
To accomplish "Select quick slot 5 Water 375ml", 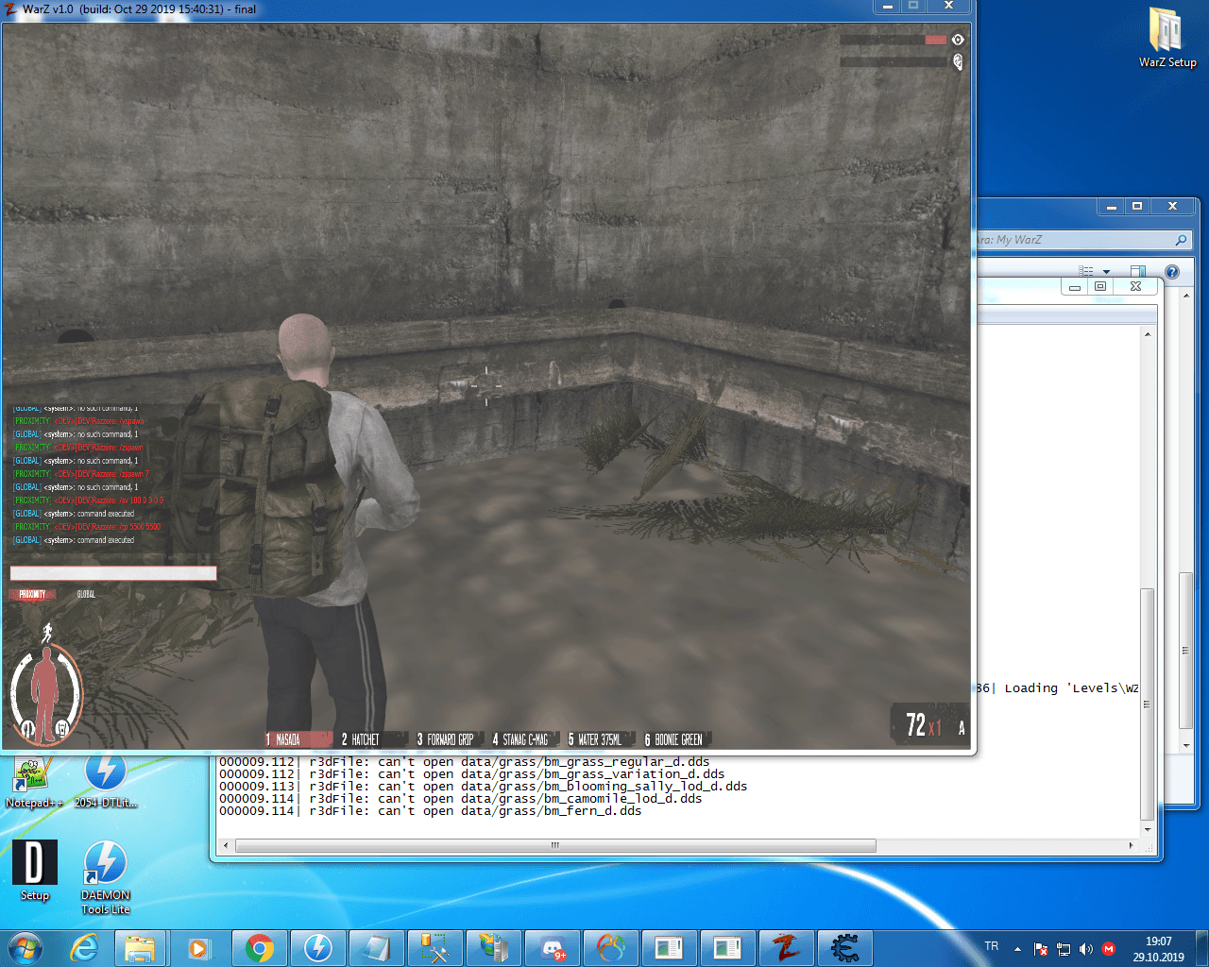I will 599,739.
